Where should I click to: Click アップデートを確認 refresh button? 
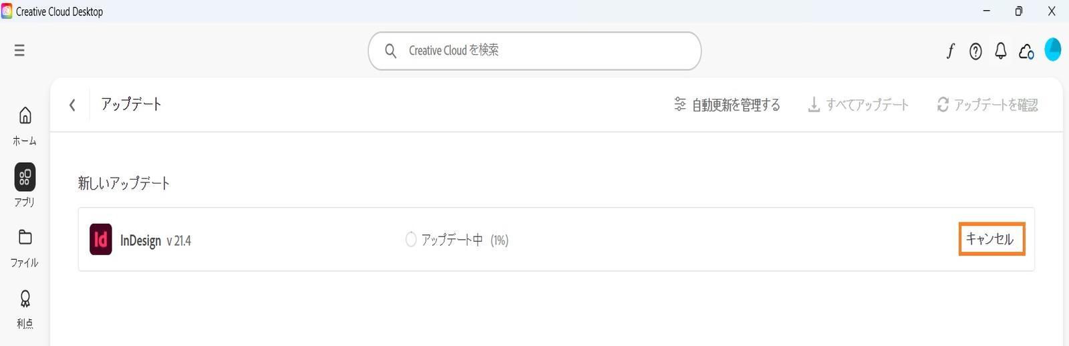987,105
